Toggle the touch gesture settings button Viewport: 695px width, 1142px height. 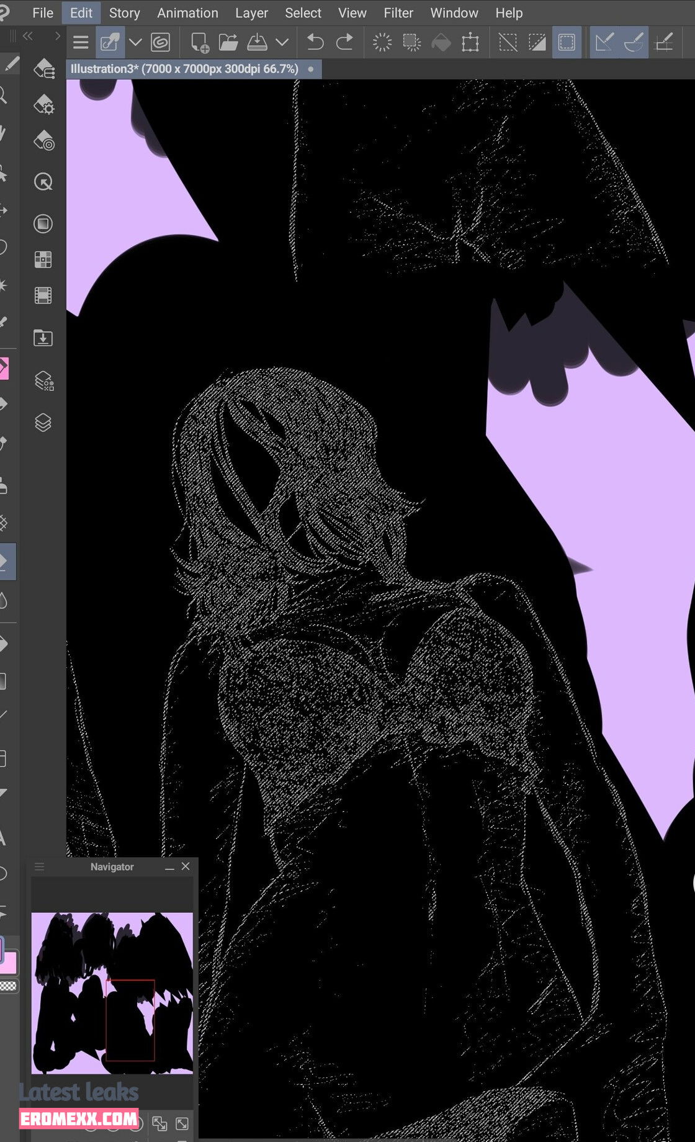click(x=110, y=42)
